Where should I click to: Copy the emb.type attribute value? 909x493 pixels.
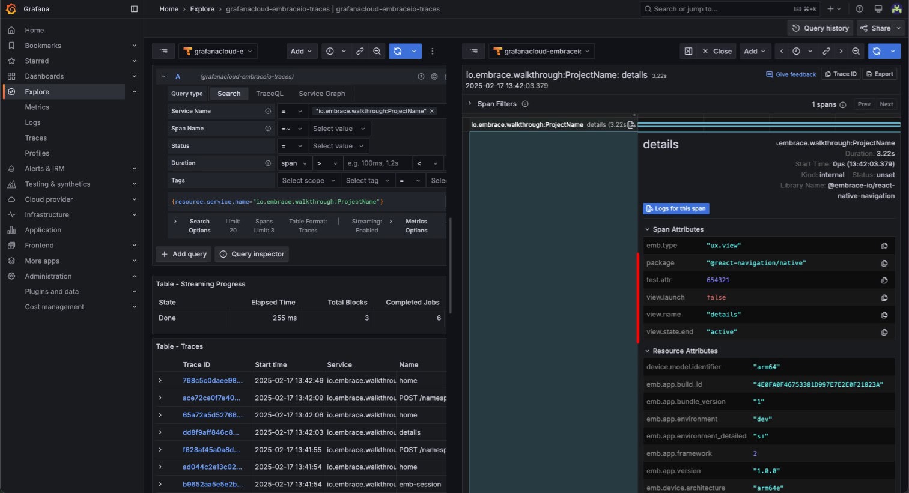(884, 246)
